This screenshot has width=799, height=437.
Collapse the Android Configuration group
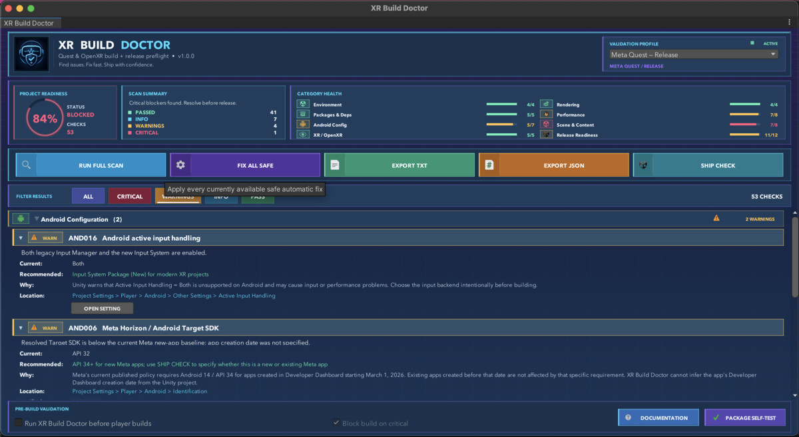37,219
